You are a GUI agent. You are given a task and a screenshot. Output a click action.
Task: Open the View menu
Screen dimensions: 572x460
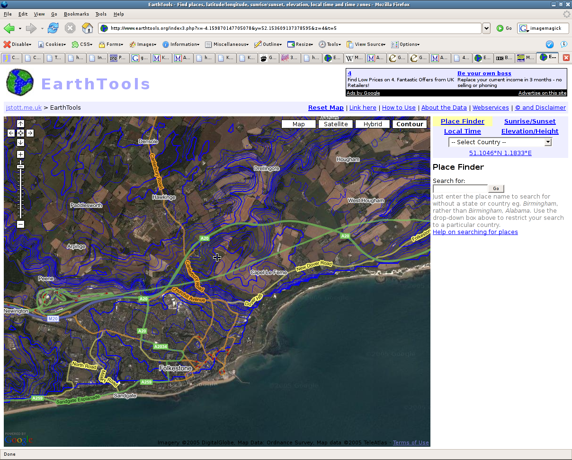coord(39,14)
